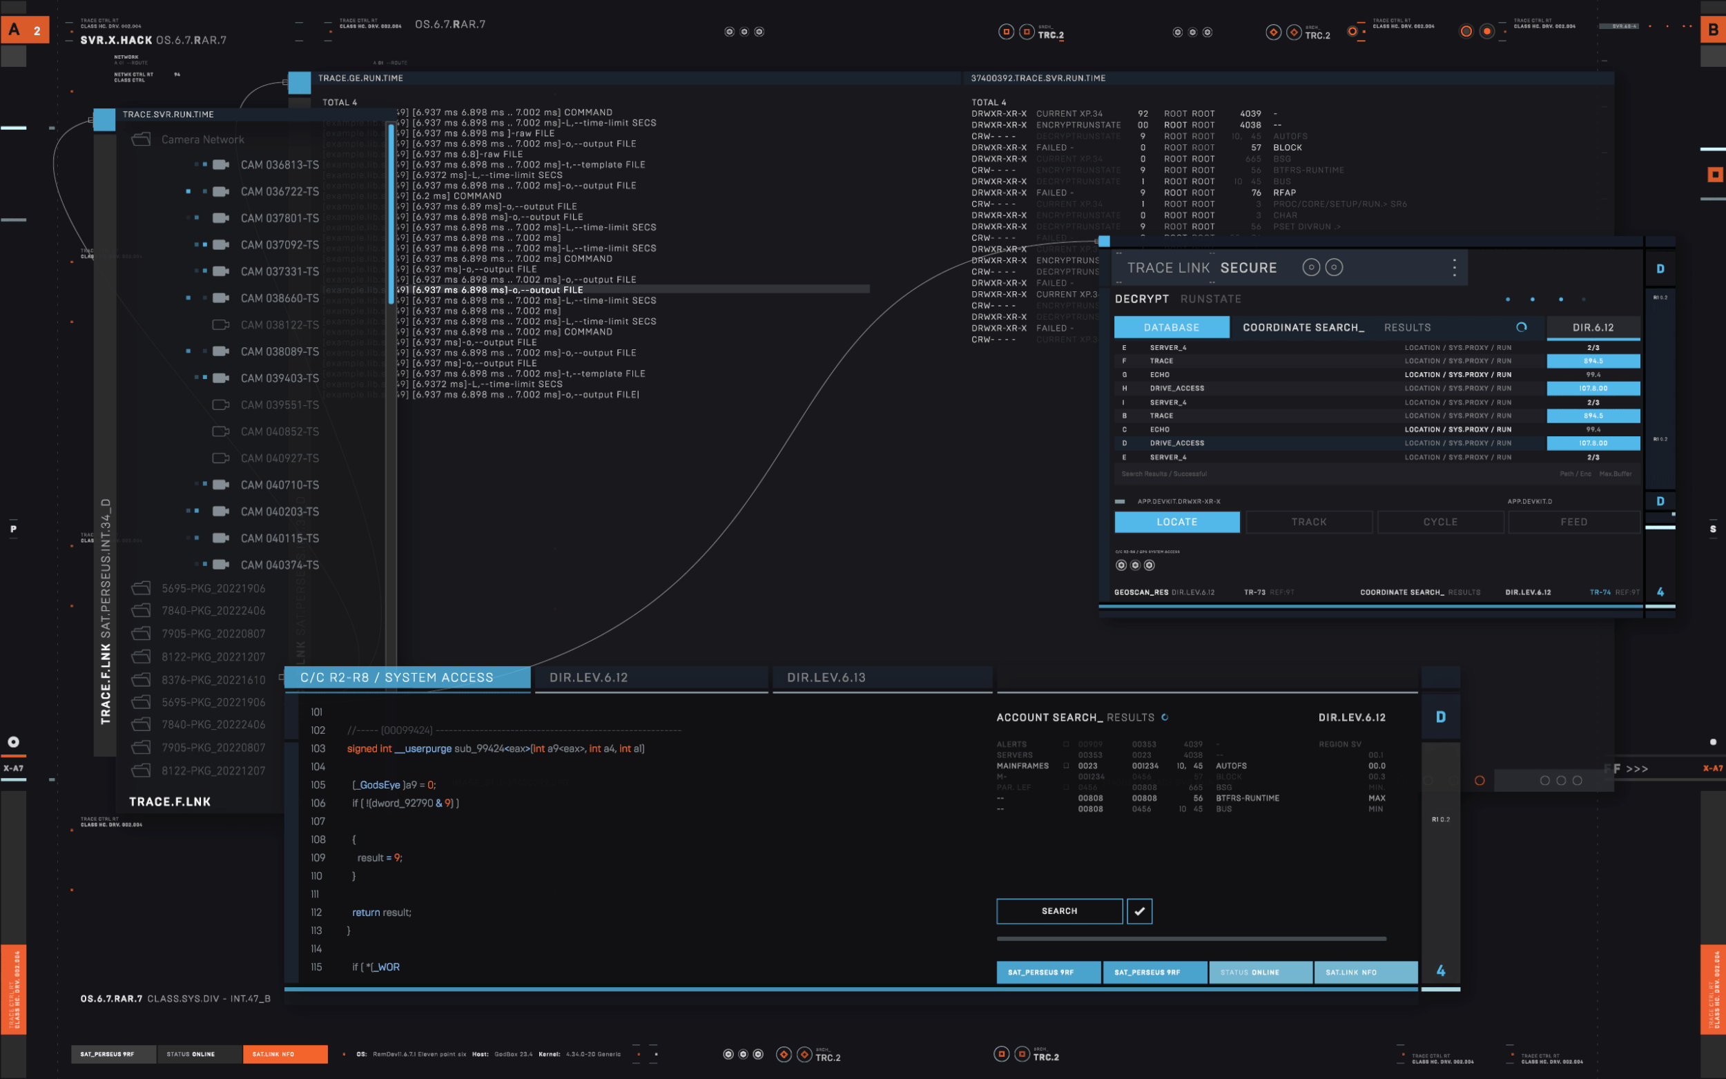Toggle the checkmark box beside SEARCH
This screenshot has width=1726, height=1079.
1139,911
